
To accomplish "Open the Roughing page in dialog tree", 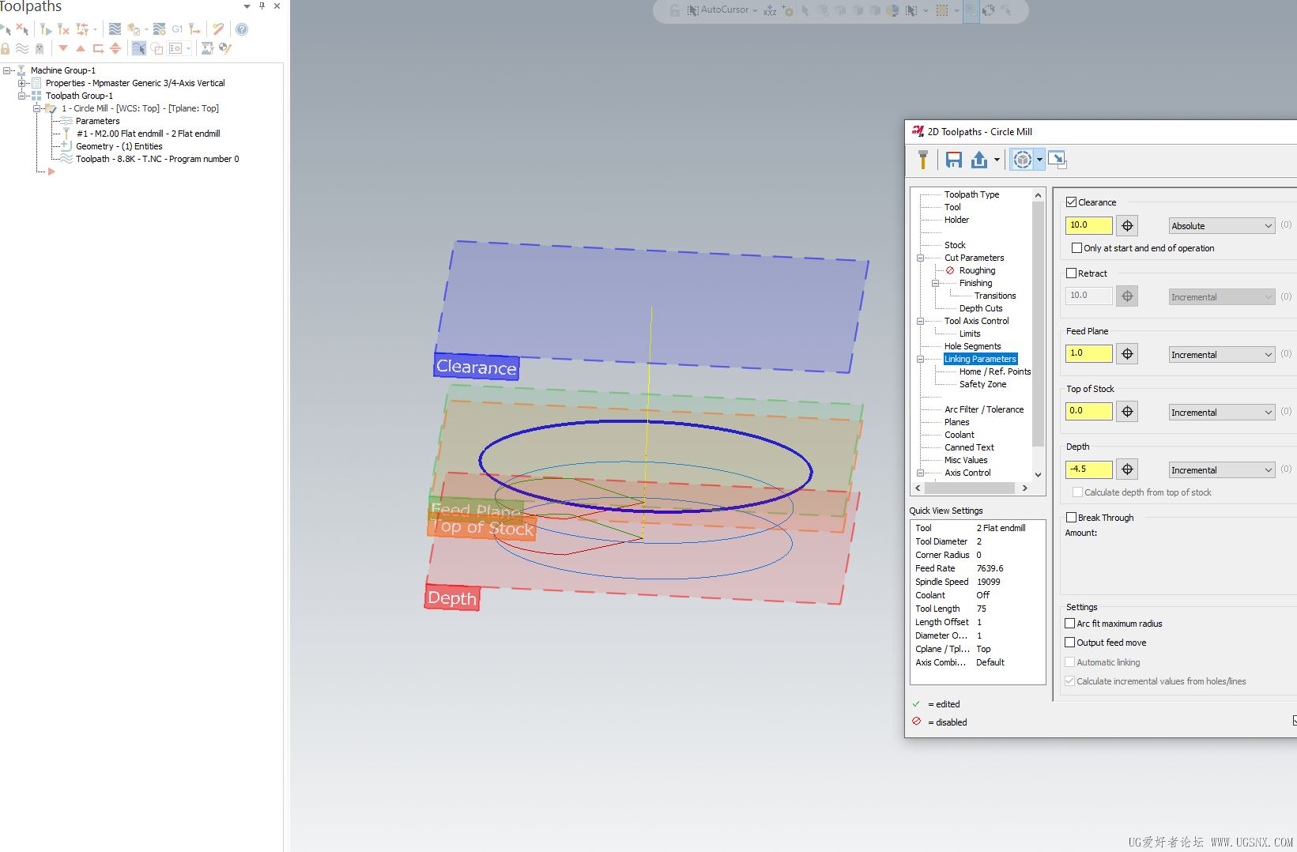I will [x=977, y=270].
